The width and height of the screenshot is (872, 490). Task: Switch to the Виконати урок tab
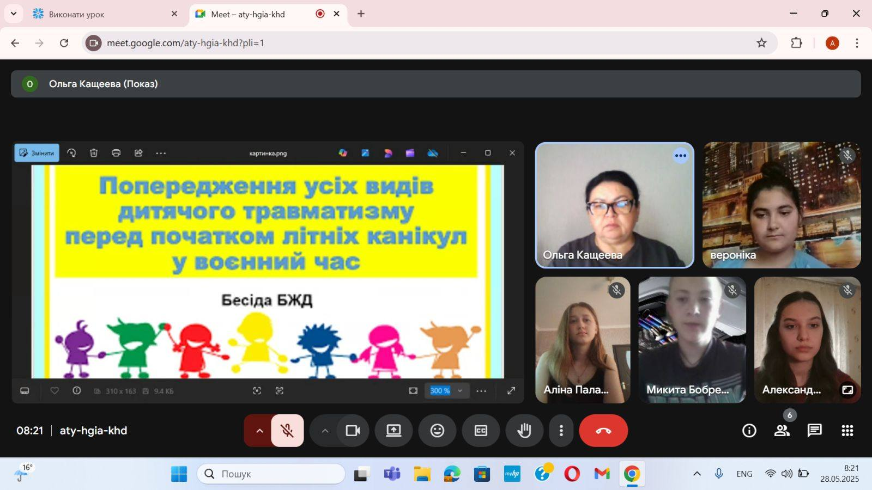click(104, 14)
